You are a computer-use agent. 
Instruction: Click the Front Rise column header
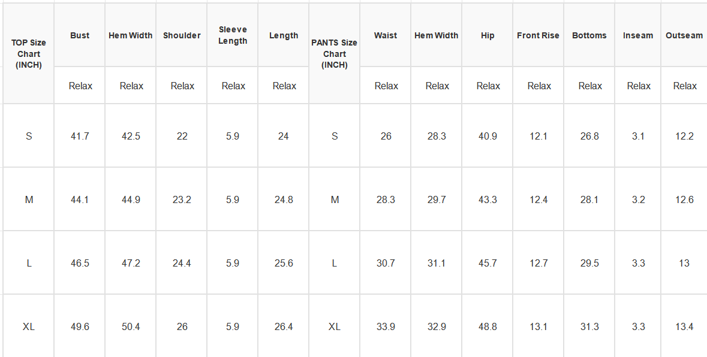(x=538, y=35)
